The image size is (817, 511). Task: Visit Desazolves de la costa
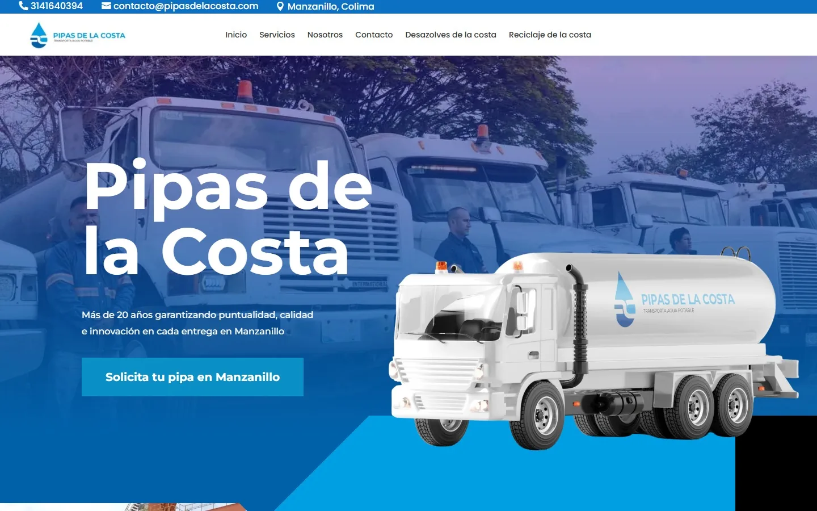[x=450, y=35]
